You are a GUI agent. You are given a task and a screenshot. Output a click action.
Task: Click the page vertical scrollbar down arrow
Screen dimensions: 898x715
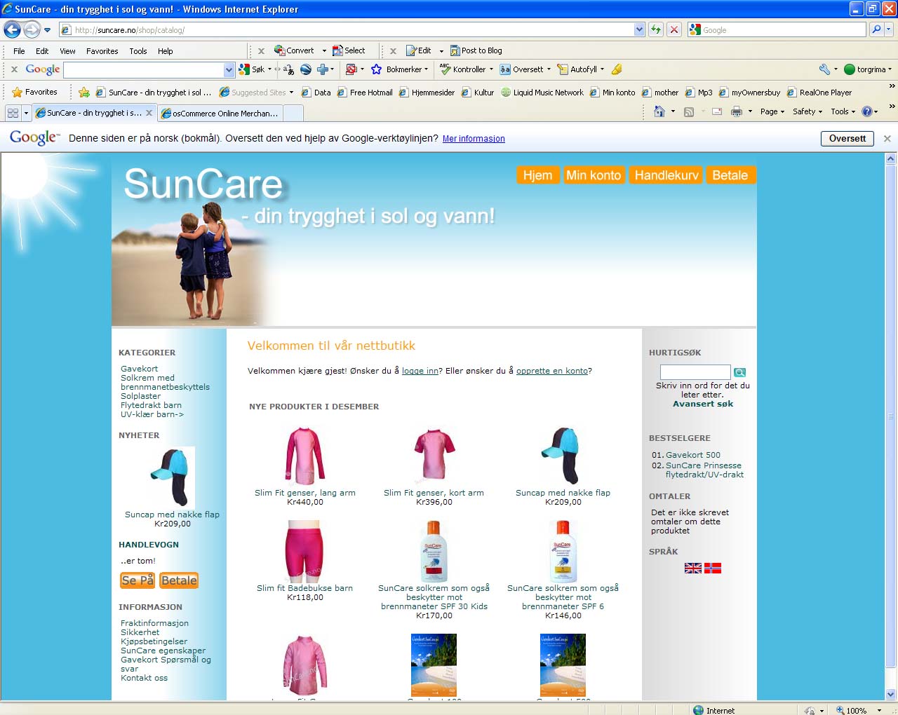pos(891,694)
